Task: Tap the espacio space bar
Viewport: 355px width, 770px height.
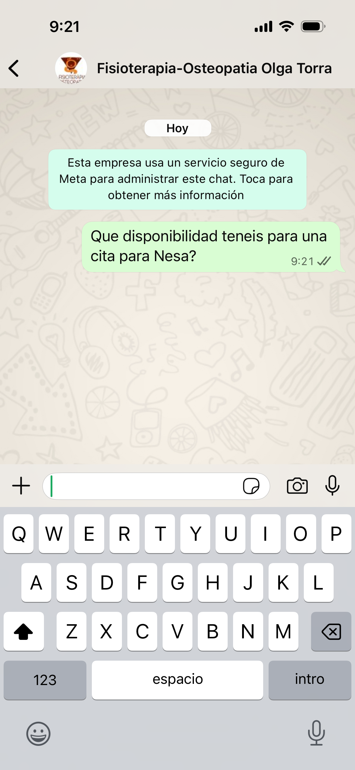Action: click(177, 680)
